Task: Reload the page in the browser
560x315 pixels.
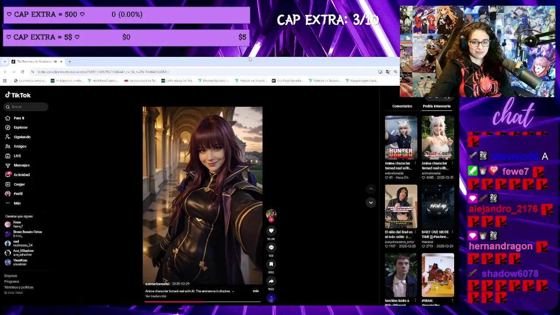Action: coord(22,72)
